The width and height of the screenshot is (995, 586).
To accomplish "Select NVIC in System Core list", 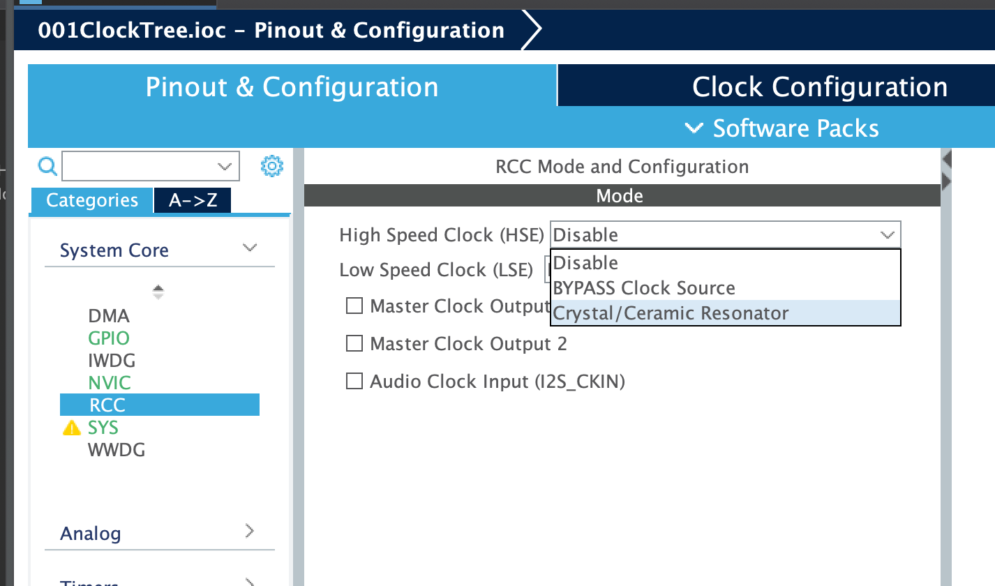I will click(x=110, y=383).
